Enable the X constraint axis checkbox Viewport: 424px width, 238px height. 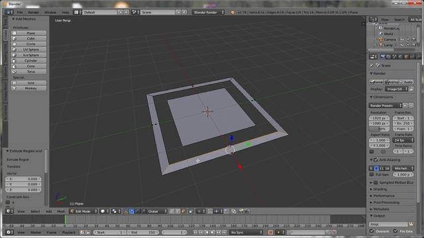point(7,202)
